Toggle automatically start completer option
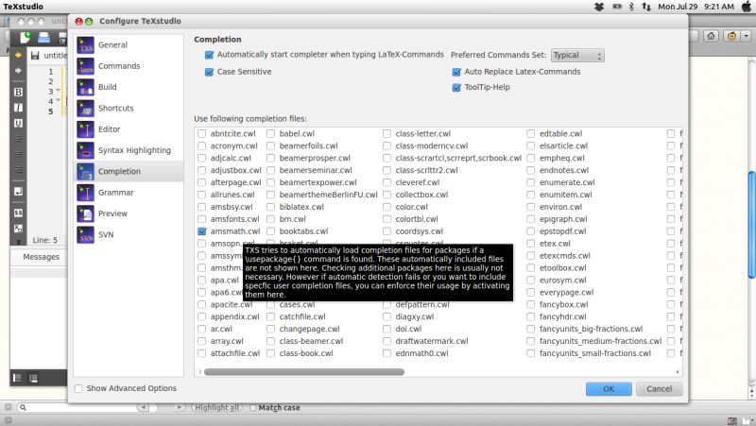The width and height of the screenshot is (756, 426). (x=209, y=55)
